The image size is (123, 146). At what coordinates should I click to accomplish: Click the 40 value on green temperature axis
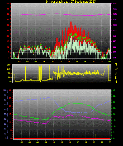(114, 90)
